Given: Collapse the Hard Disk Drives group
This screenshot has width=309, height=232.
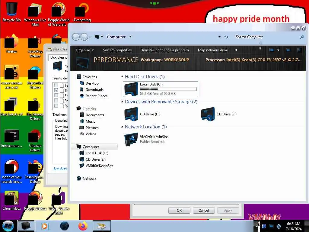Looking at the screenshot, I should (122, 76).
